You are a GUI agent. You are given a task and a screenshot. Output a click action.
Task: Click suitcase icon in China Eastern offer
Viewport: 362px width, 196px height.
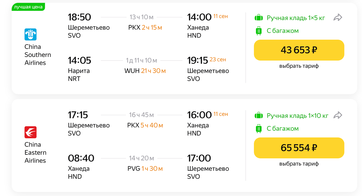click(259, 129)
